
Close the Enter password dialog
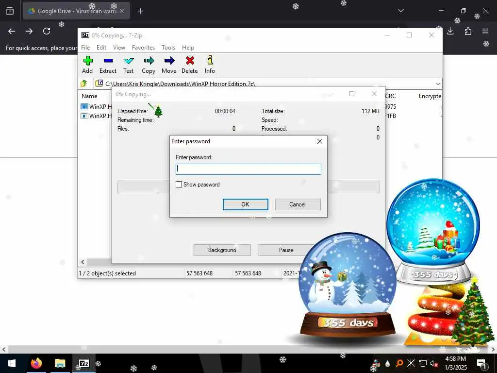[x=320, y=141]
